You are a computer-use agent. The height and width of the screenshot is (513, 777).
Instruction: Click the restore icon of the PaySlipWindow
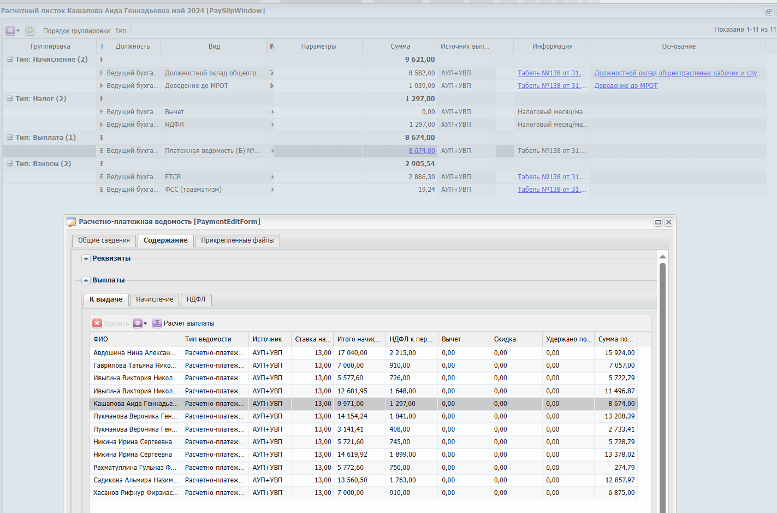(768, 11)
